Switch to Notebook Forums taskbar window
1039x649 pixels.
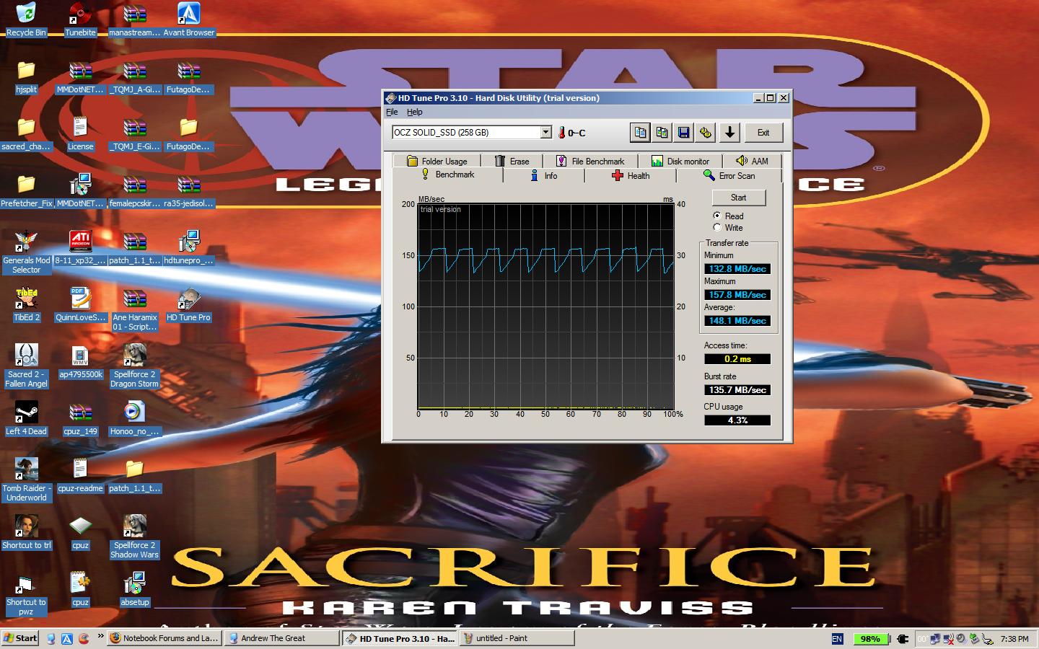(x=164, y=638)
